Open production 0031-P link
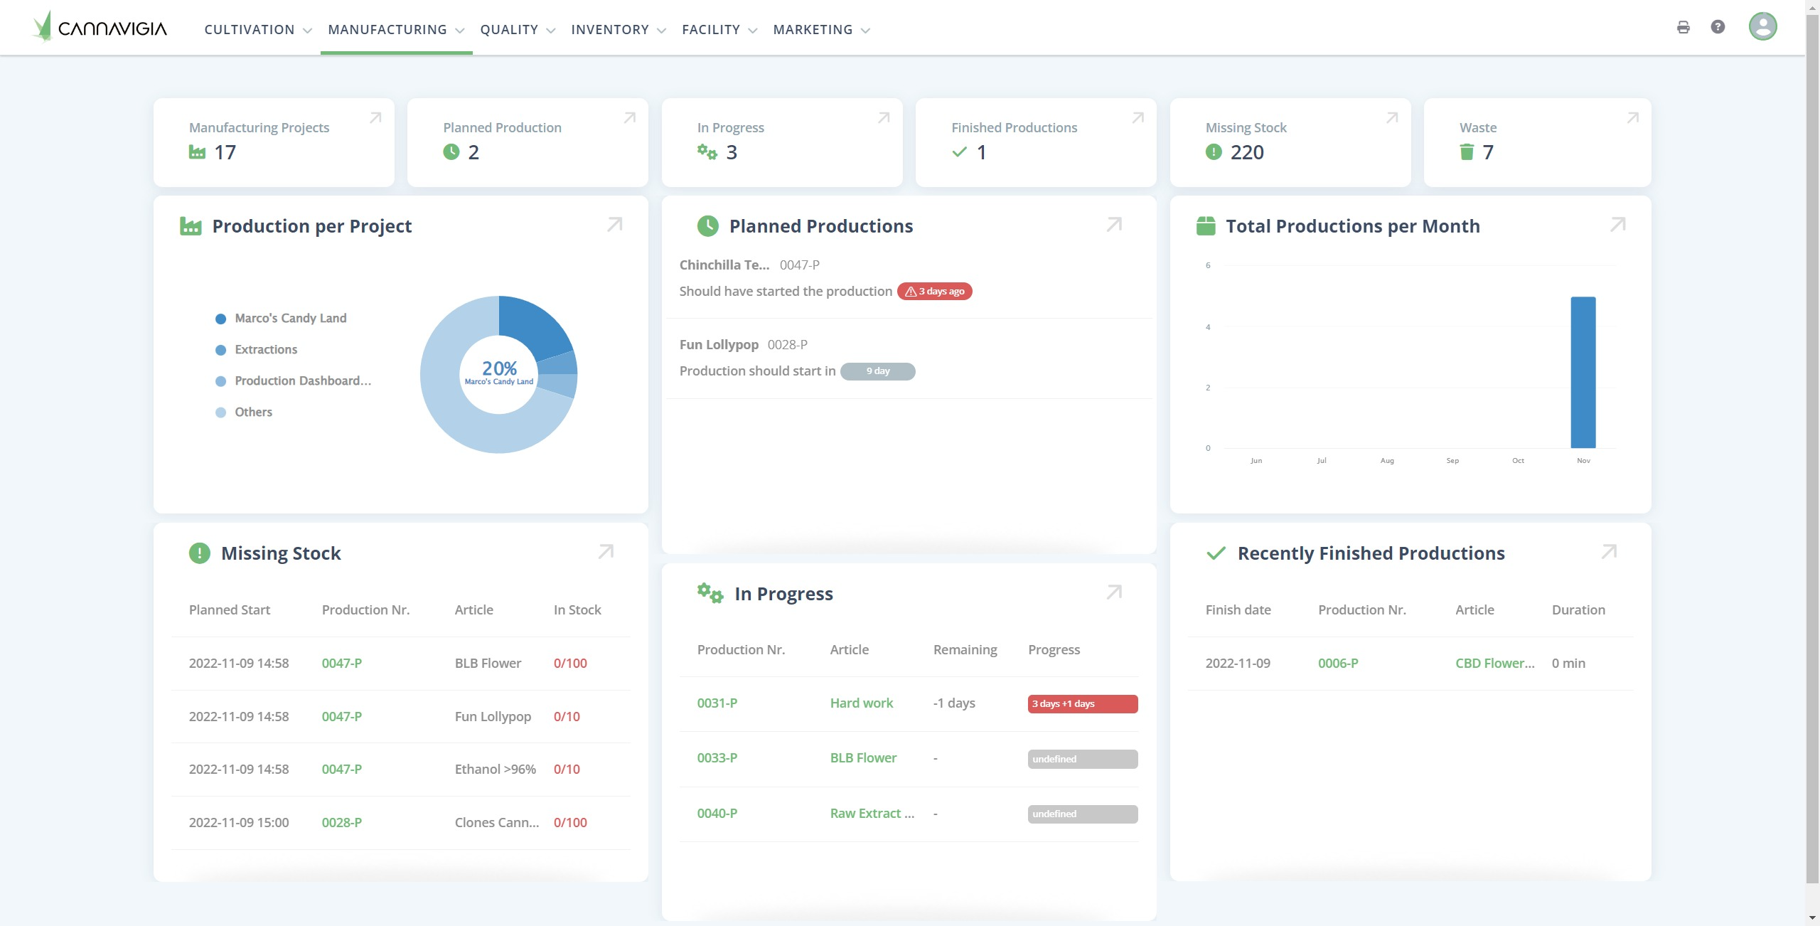This screenshot has height=926, width=1820. (717, 703)
